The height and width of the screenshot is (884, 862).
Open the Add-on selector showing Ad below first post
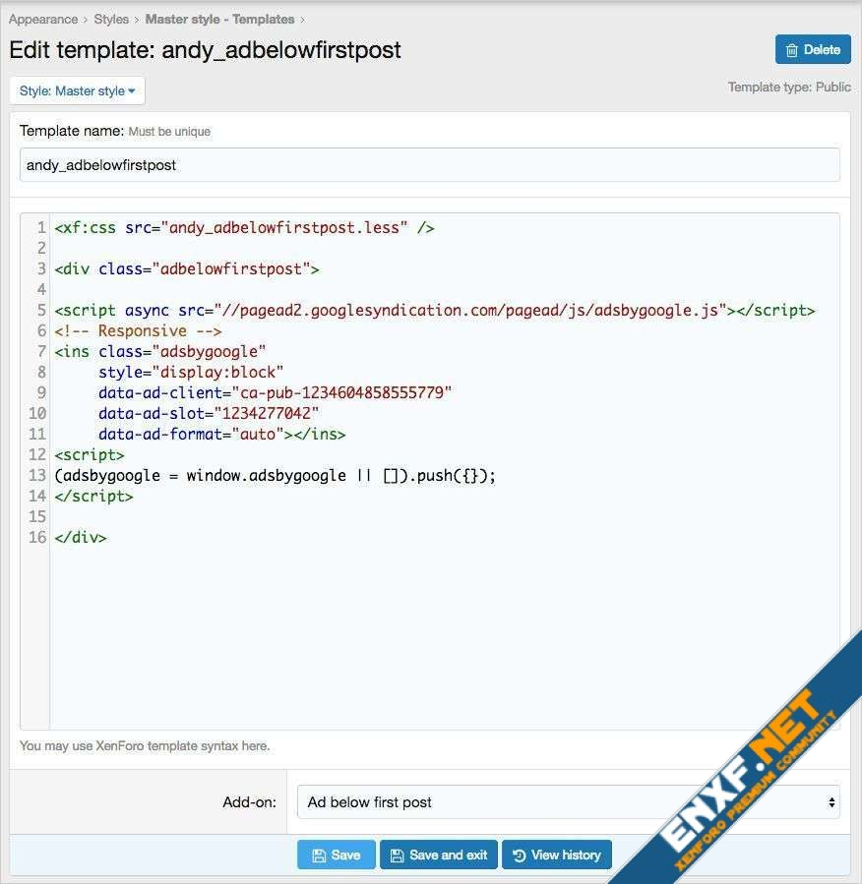click(x=569, y=802)
